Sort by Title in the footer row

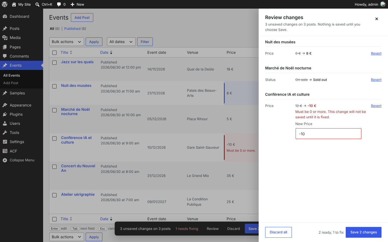pyautogui.click(x=66, y=219)
